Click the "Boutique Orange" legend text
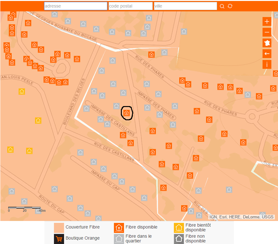Image resolution: width=278 pixels, height=244 pixels. (83, 238)
